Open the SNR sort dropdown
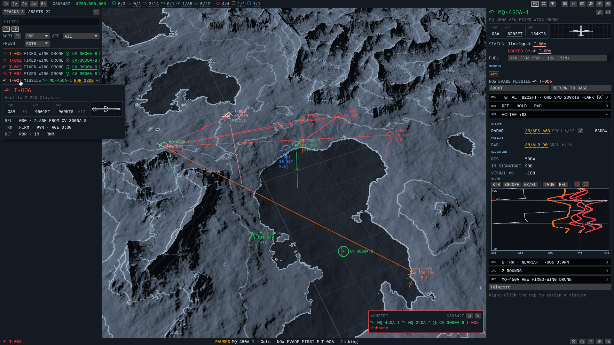The height and width of the screenshot is (345, 614). tap(37, 36)
